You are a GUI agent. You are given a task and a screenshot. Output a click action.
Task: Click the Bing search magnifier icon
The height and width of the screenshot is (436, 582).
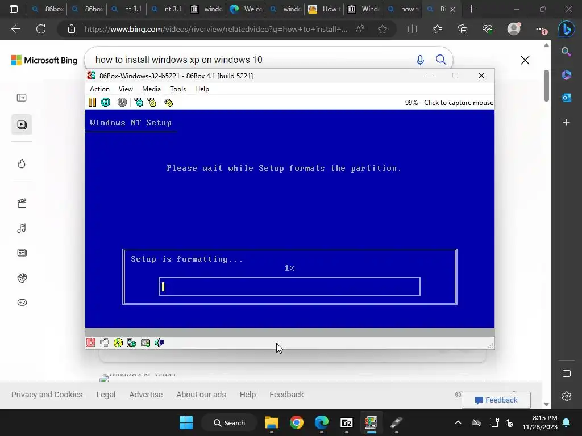tap(441, 60)
